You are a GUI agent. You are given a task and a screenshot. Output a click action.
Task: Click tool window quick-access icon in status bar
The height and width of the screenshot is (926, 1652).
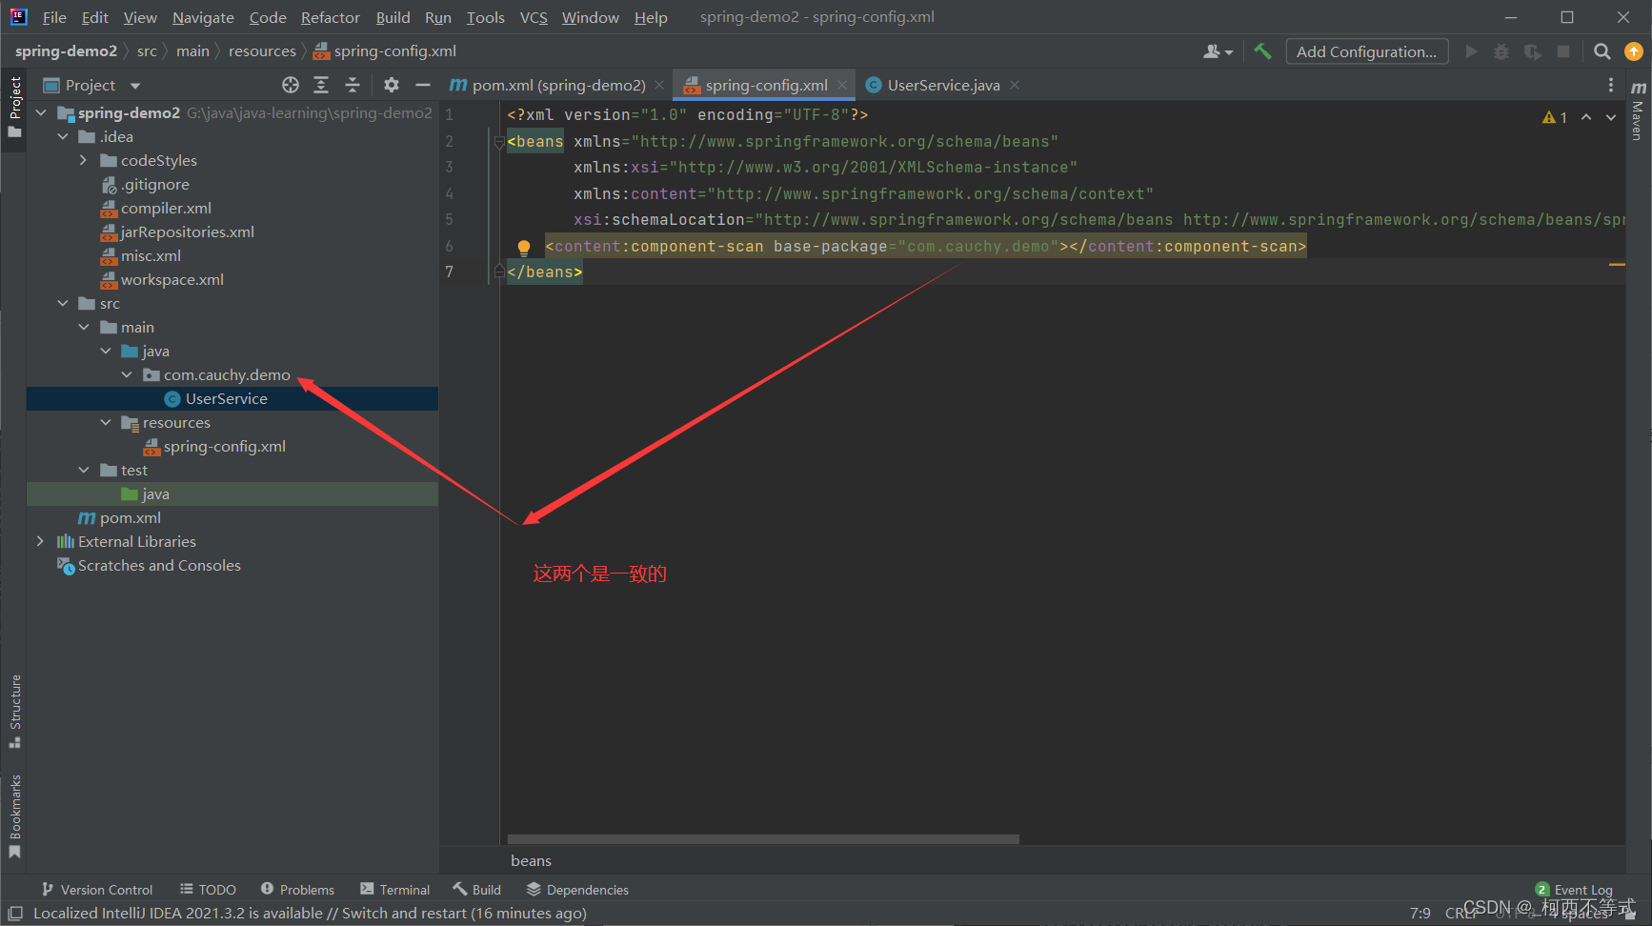click(x=15, y=913)
